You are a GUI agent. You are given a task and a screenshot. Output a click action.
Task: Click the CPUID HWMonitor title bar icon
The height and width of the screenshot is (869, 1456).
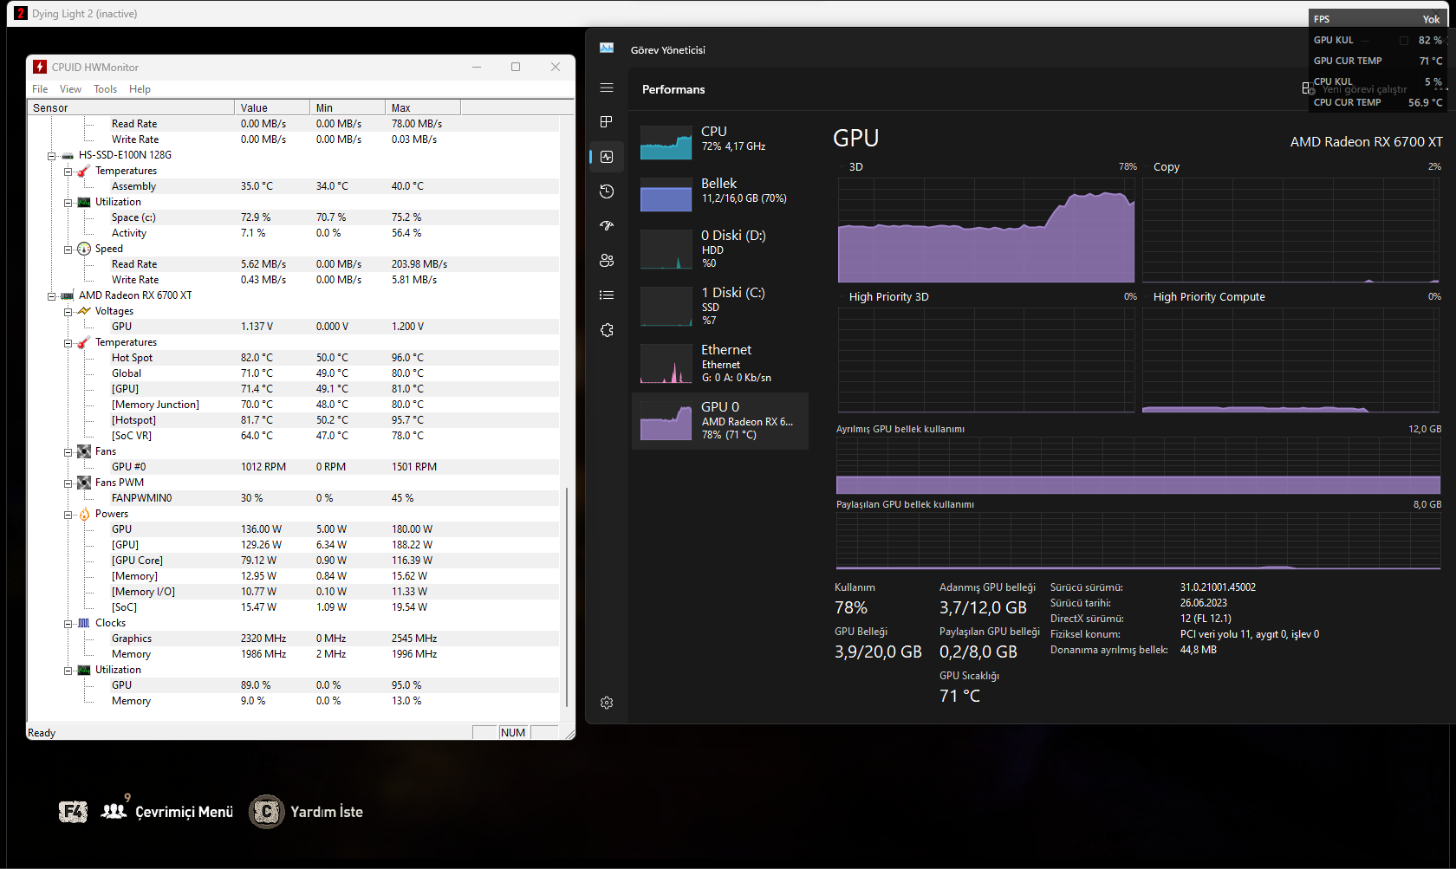click(40, 67)
